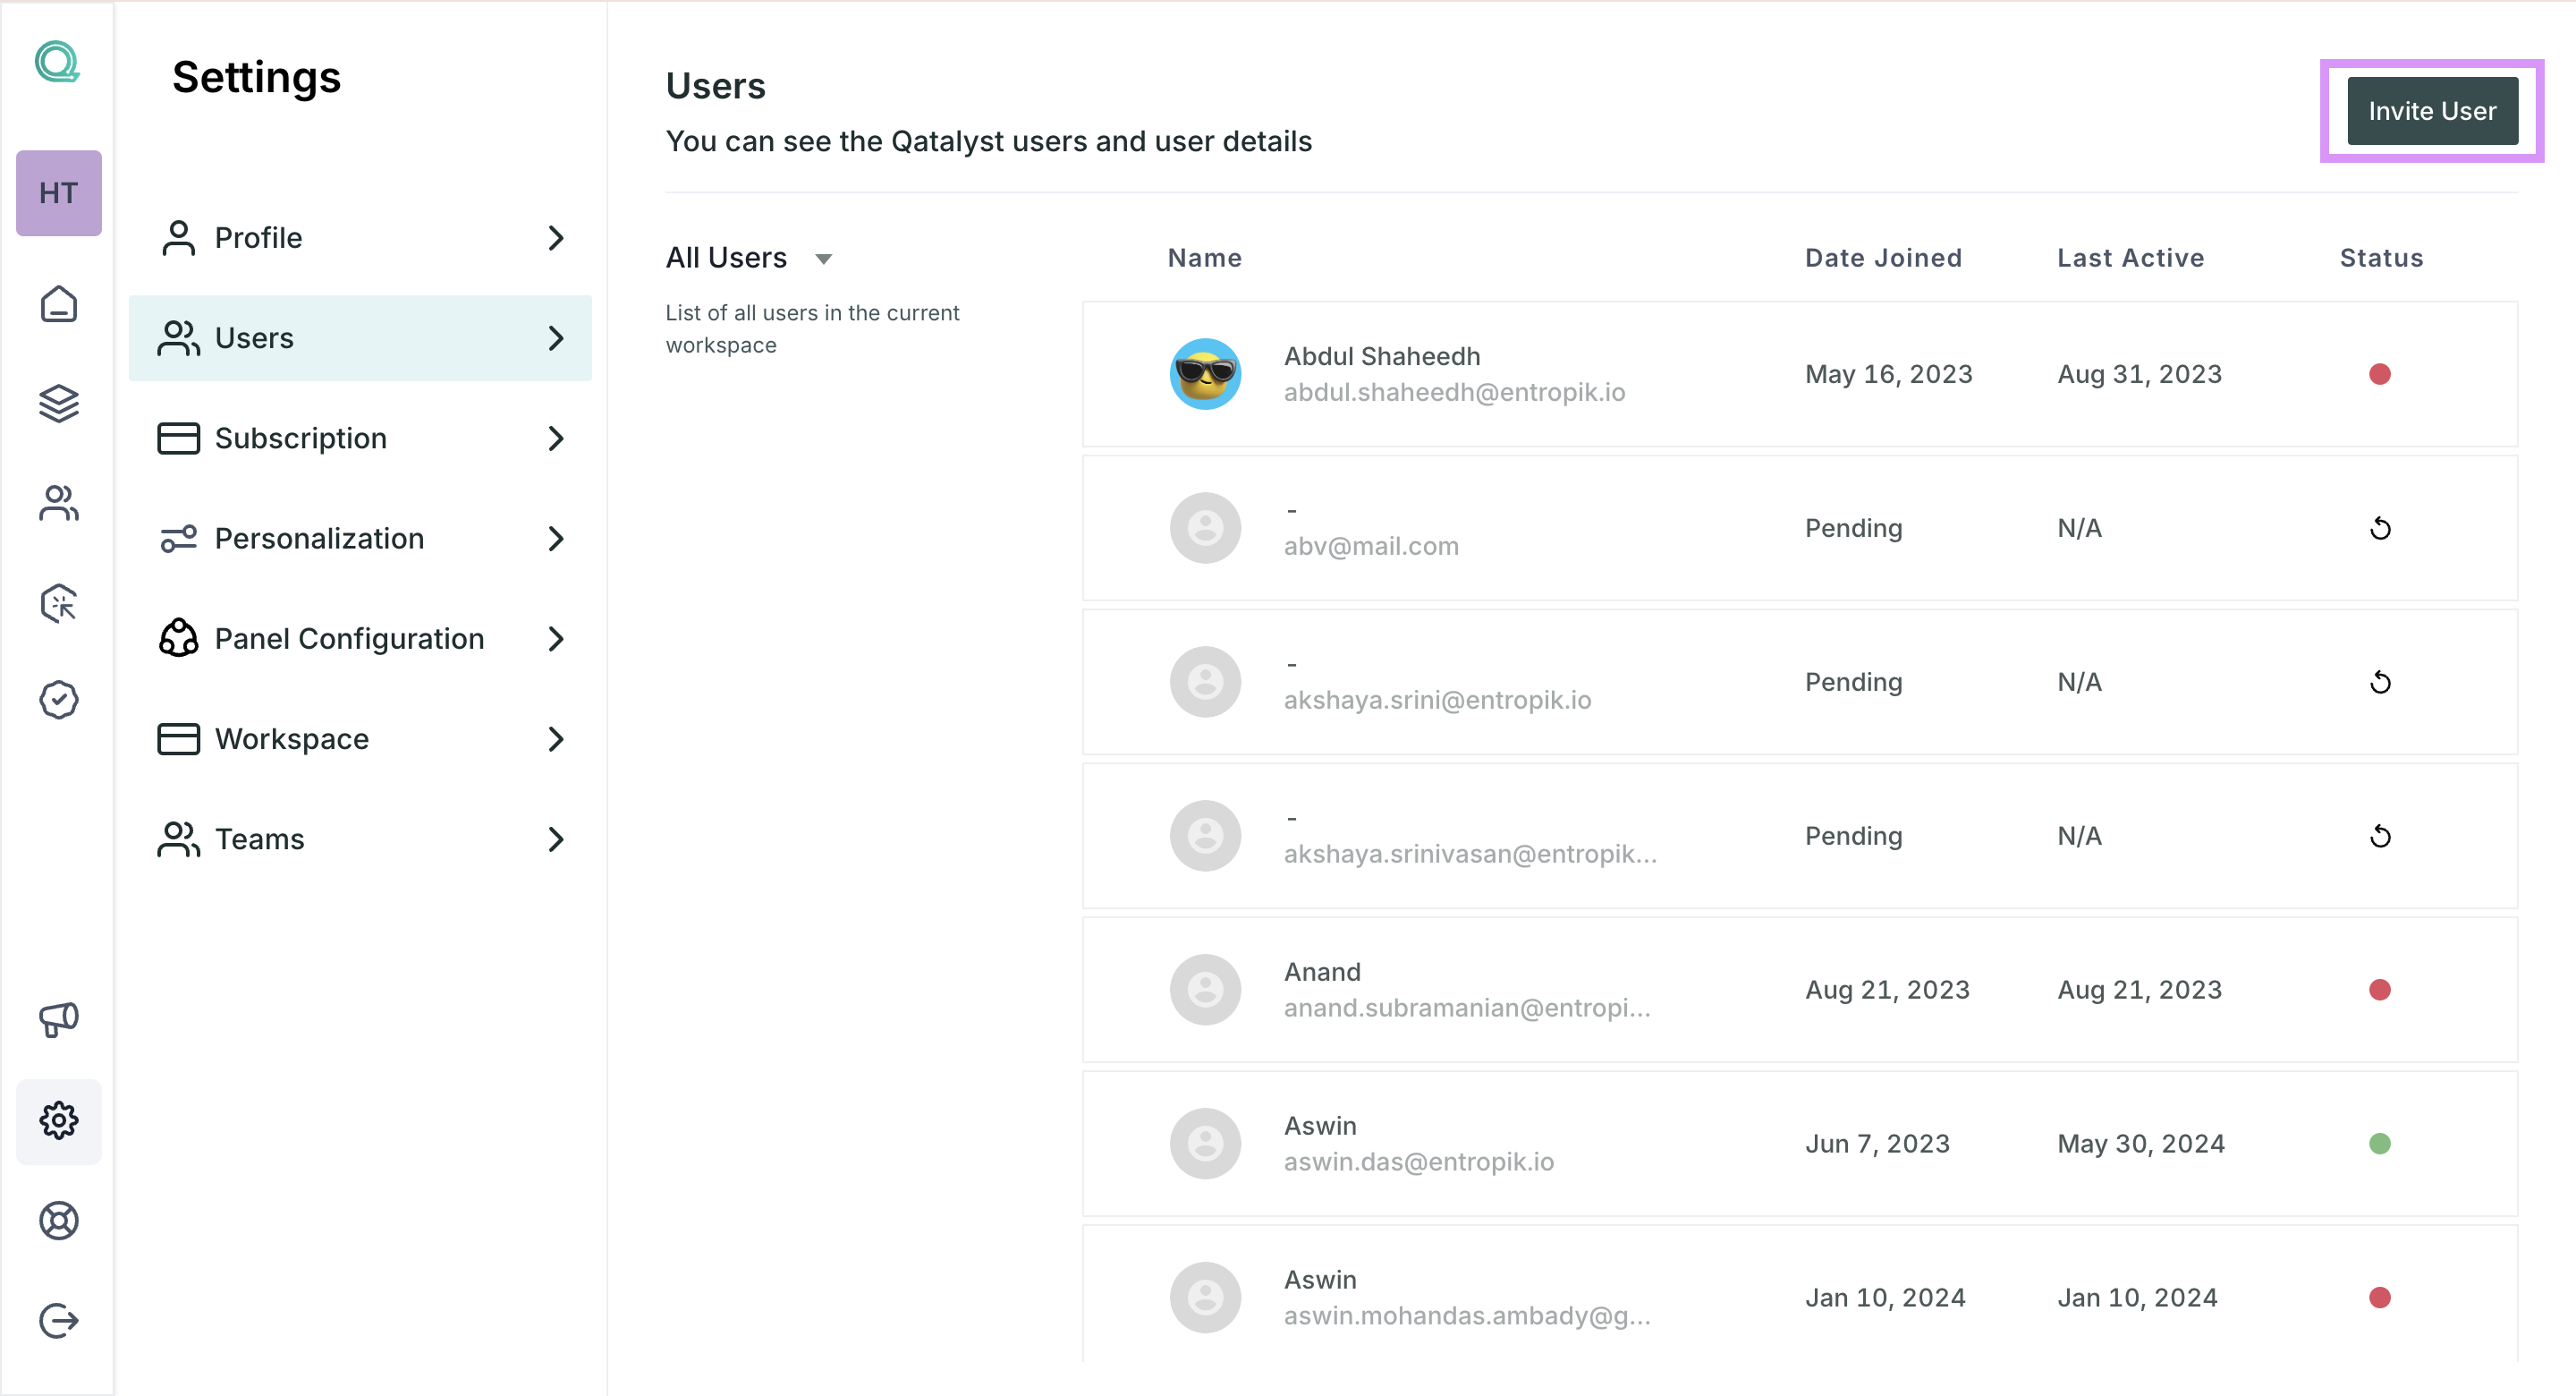The height and width of the screenshot is (1396, 2576).
Task: Open the settings gear icon in sidebar
Action: [x=58, y=1120]
